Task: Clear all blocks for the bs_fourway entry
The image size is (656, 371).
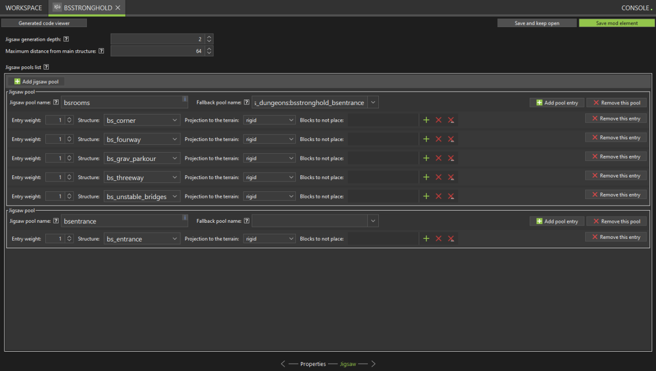Action: (451, 139)
